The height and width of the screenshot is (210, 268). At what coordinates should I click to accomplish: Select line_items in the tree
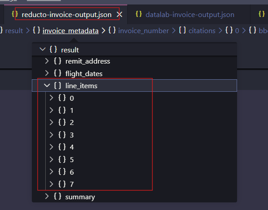tap(82, 86)
